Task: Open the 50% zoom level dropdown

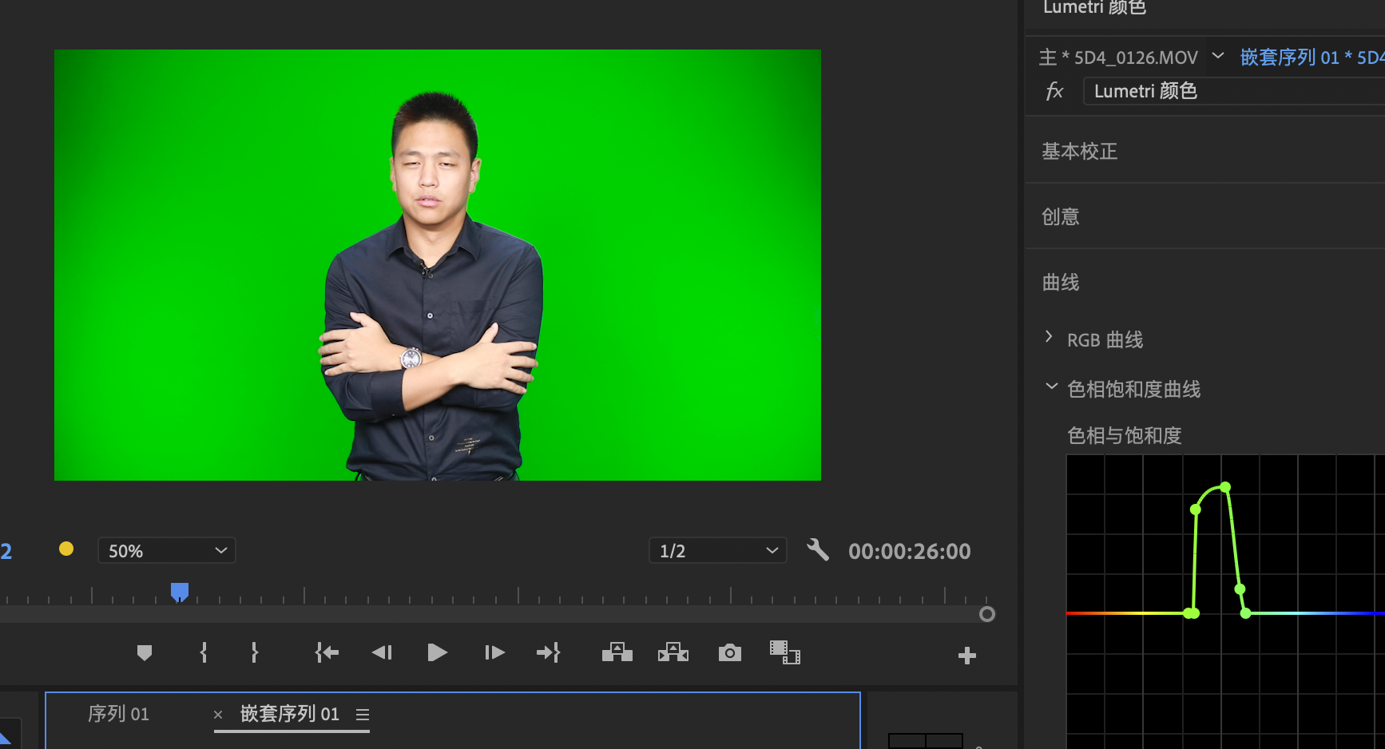Action: click(x=166, y=550)
